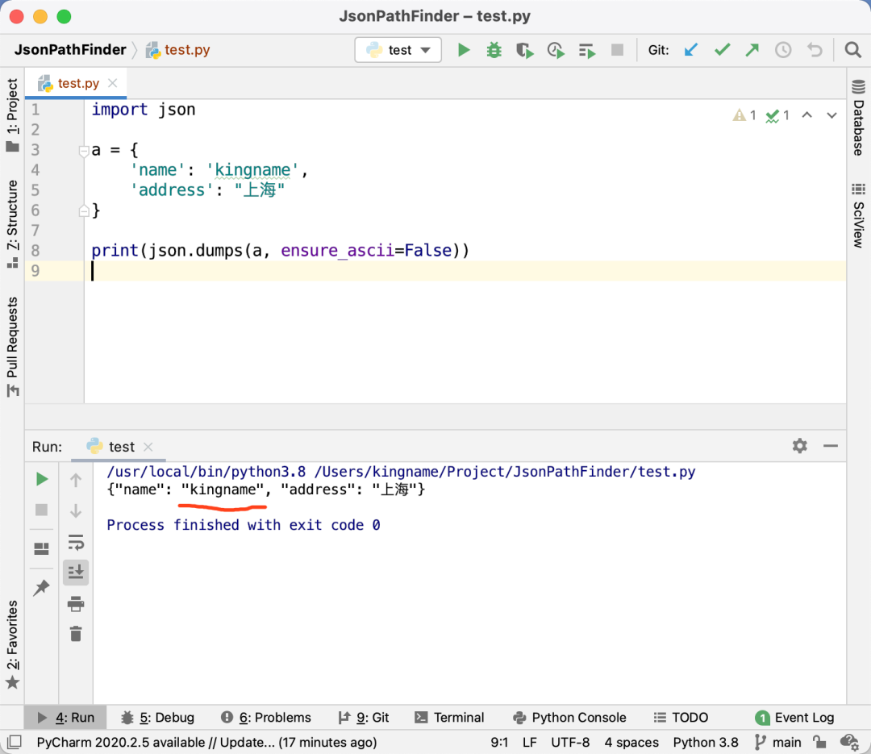Switch to the 4: Run tool tab

65,718
